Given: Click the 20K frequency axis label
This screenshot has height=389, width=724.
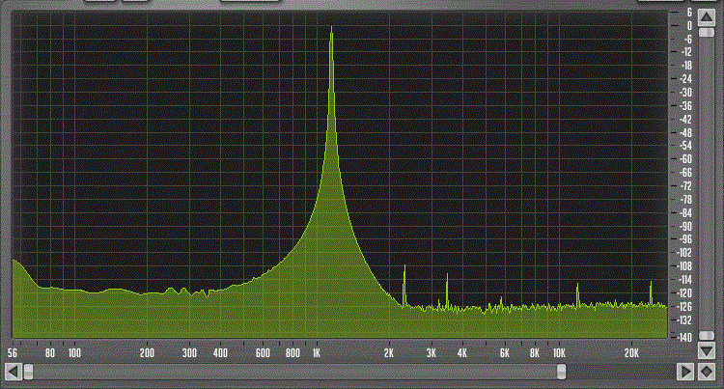Looking at the screenshot, I should pyautogui.click(x=631, y=353).
